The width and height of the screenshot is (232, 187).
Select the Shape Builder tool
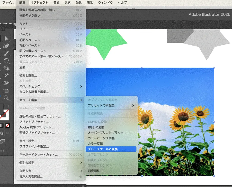pos(6,68)
